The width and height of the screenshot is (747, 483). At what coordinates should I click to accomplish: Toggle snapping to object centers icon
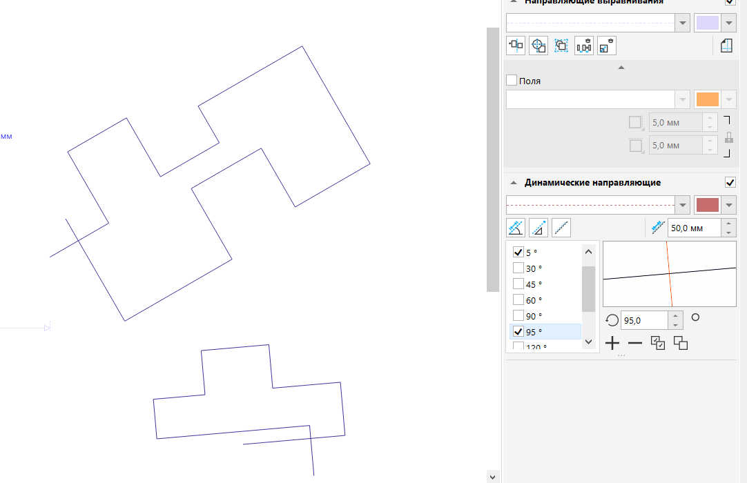(539, 46)
